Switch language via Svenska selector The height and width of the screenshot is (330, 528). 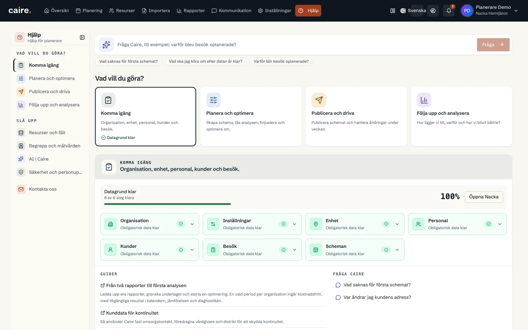coord(413,11)
